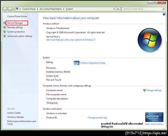This screenshot has width=168, height=136.
Task: Open the address bar history dropdown
Action: 114,9
